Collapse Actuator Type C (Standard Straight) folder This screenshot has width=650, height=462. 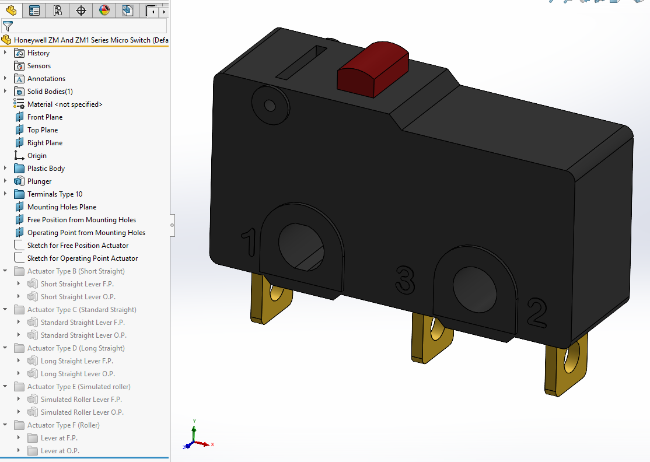click(x=5, y=310)
